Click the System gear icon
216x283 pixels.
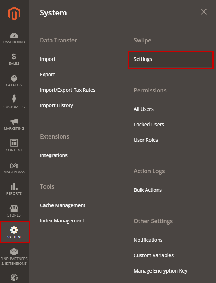[x=14, y=230]
